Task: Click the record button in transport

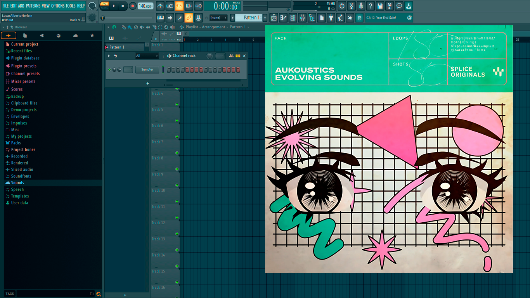Action: pos(133,6)
